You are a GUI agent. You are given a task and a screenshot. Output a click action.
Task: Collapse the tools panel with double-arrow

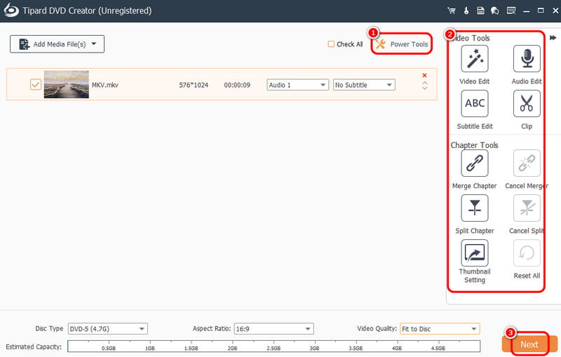click(553, 38)
